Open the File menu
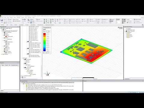 (3, 17)
